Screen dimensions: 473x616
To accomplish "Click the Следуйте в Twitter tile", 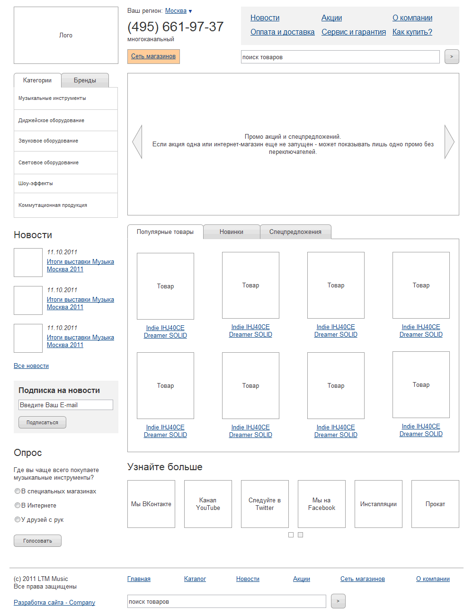I will 265,504.
